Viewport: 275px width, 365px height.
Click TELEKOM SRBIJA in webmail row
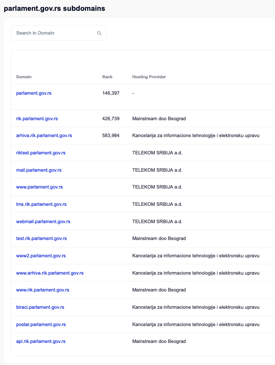point(157,221)
